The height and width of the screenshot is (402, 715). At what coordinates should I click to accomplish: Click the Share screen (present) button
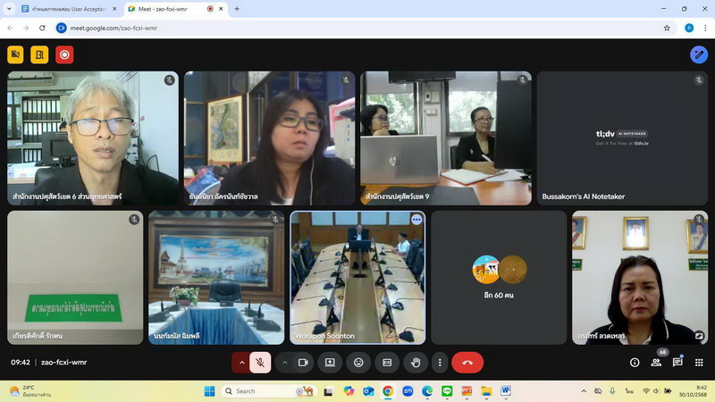(x=330, y=363)
